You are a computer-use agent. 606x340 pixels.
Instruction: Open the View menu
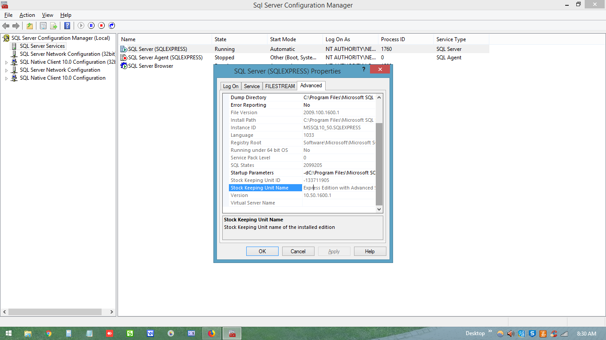coord(48,15)
